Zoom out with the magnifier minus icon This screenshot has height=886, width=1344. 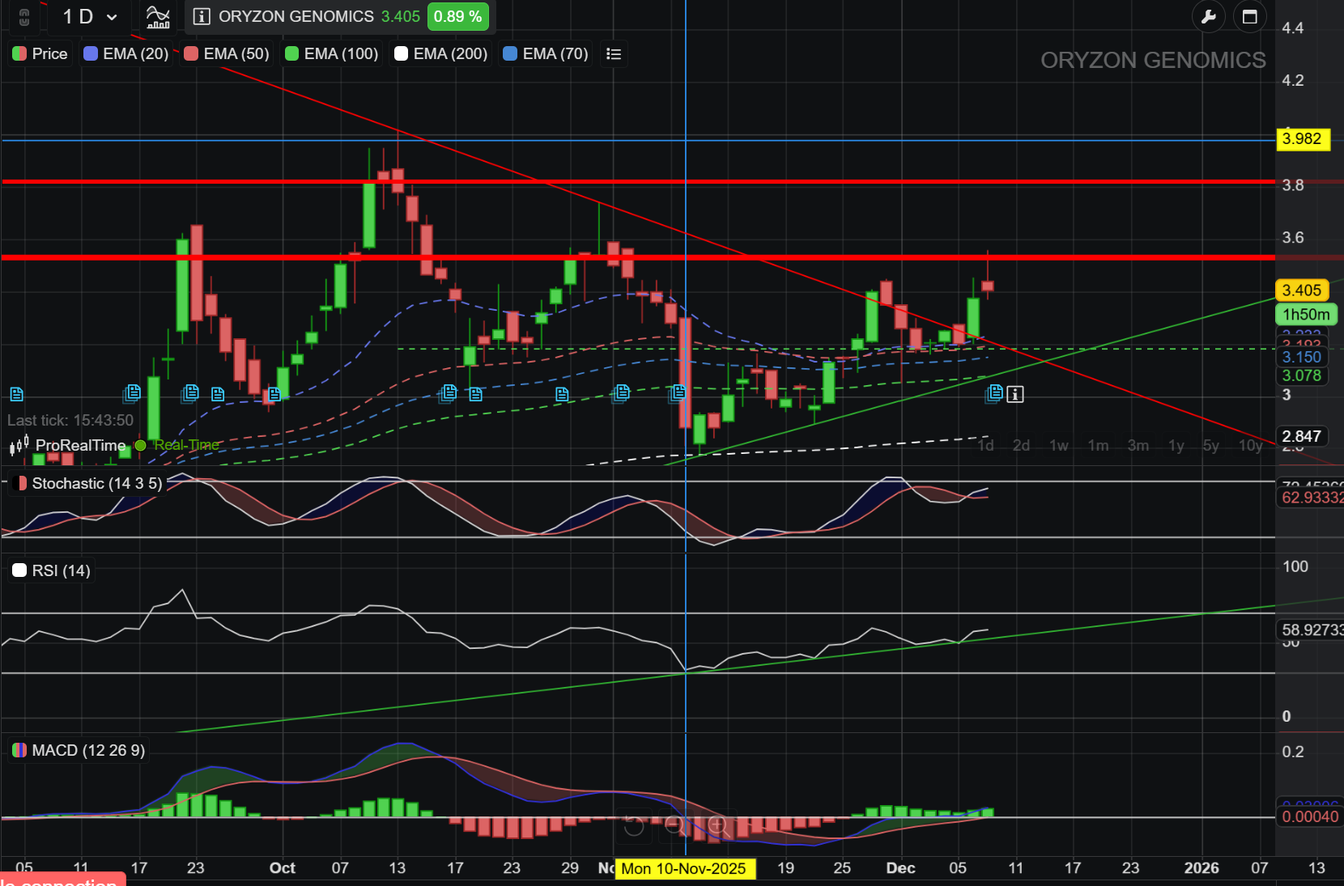675,825
